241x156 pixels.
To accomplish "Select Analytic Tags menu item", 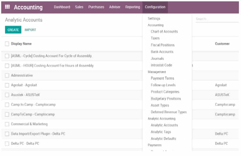I will (x=161, y=132).
